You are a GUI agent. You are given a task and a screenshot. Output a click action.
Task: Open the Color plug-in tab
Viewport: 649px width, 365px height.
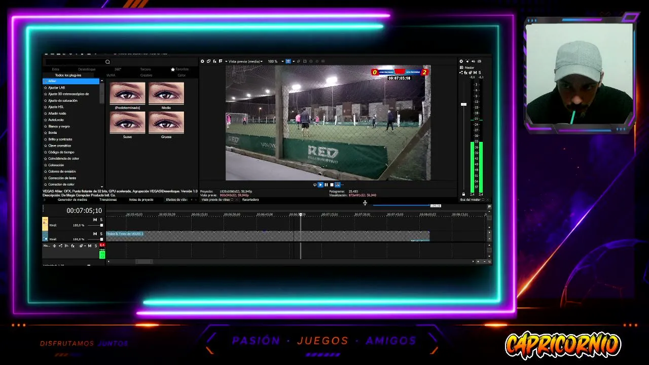(x=182, y=75)
